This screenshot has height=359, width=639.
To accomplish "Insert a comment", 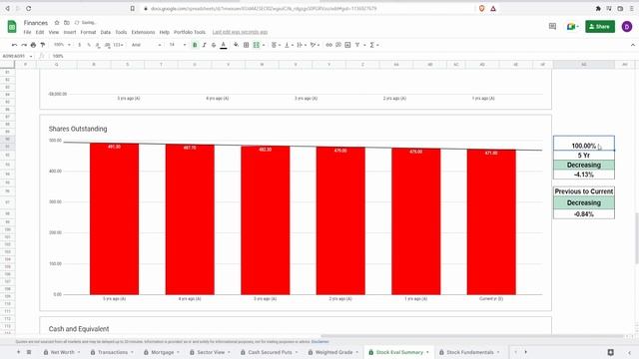I will tap(338, 45).
